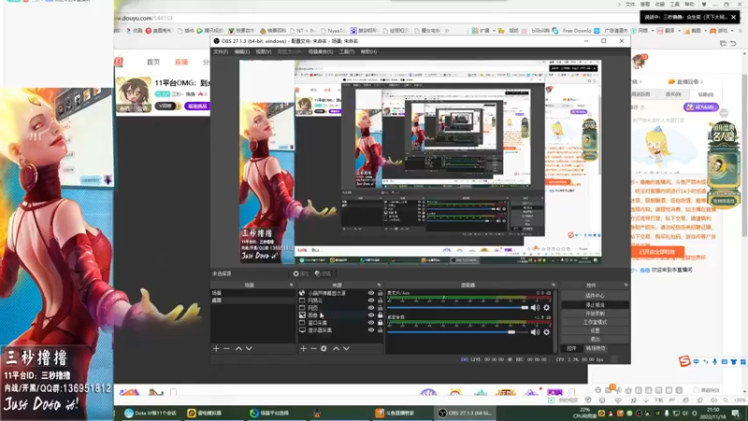The width and height of the screenshot is (748, 421).
Task: Remove the selected scene with the minus icon
Action: pyautogui.click(x=226, y=348)
